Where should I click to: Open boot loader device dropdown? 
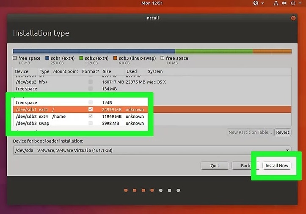tap(152, 150)
